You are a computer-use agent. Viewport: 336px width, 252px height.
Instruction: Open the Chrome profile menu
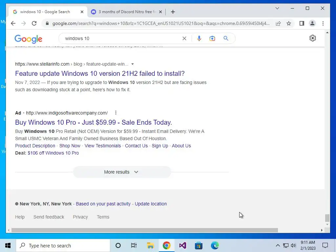point(312,23)
